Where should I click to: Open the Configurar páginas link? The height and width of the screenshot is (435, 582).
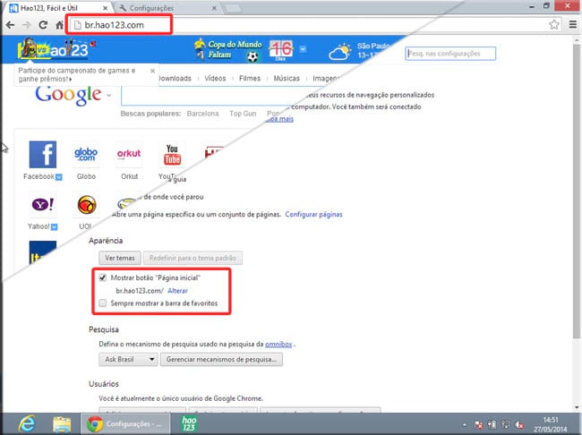pyautogui.click(x=313, y=214)
